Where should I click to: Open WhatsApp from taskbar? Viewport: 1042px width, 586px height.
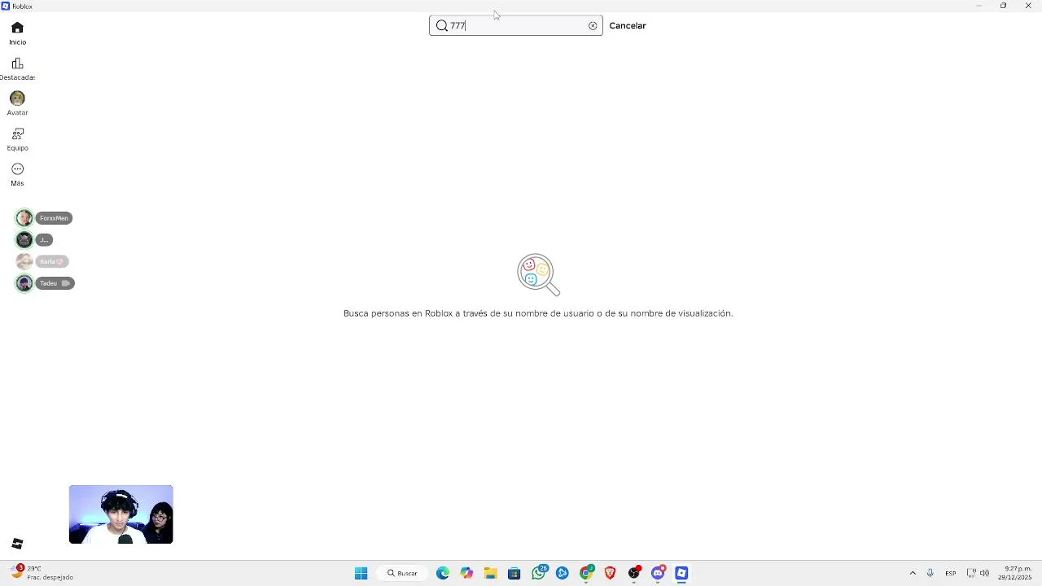[538, 574]
